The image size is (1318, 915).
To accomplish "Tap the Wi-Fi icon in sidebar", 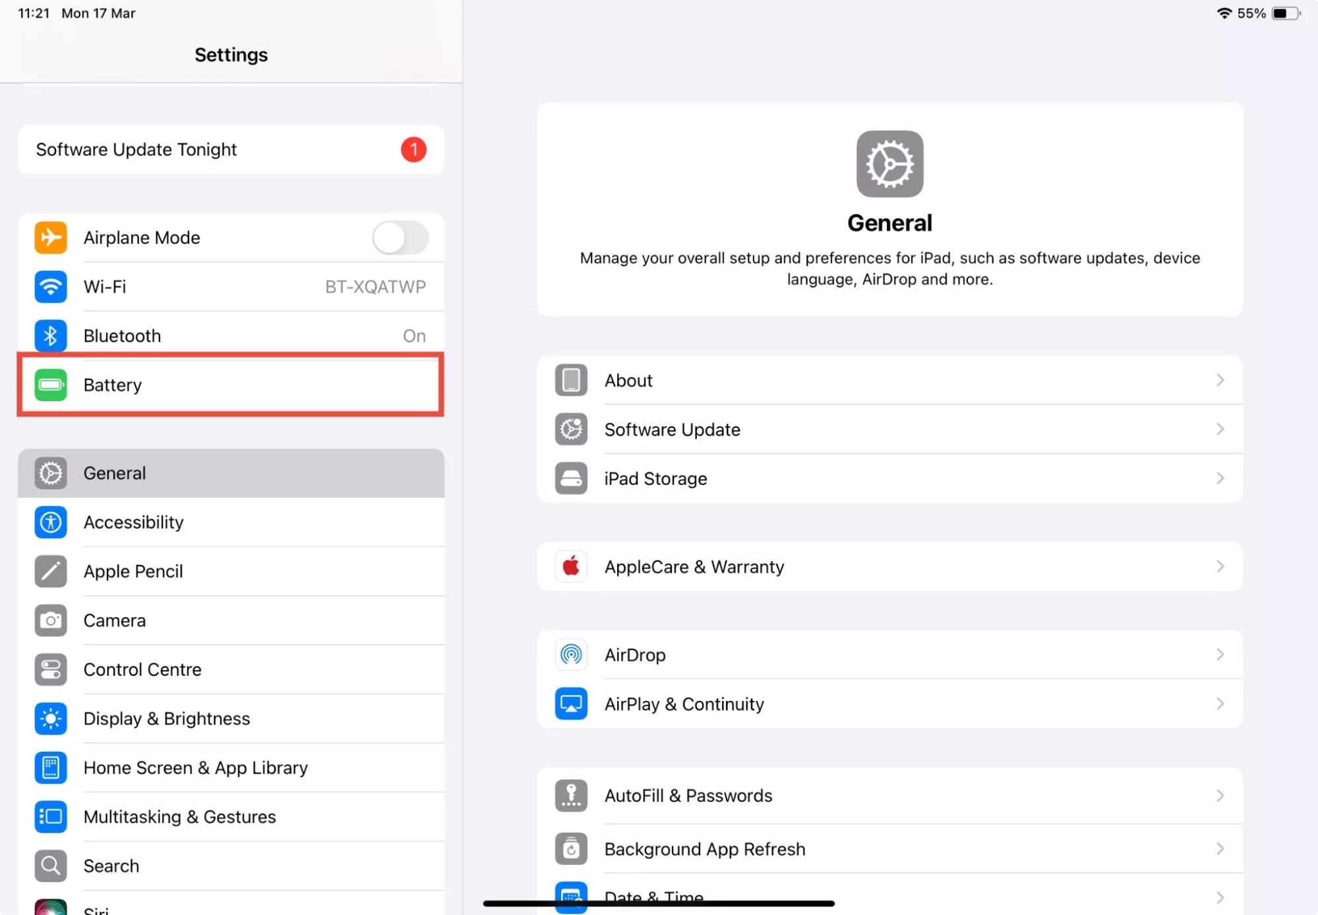I will click(51, 287).
